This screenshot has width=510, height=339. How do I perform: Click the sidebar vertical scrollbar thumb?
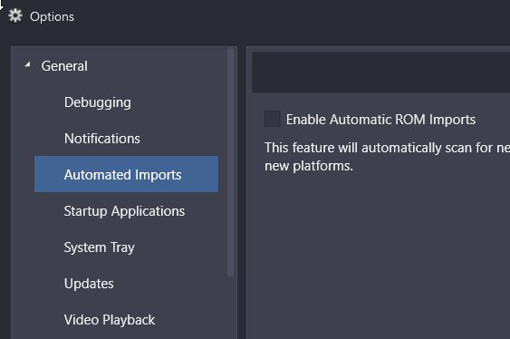(x=230, y=162)
